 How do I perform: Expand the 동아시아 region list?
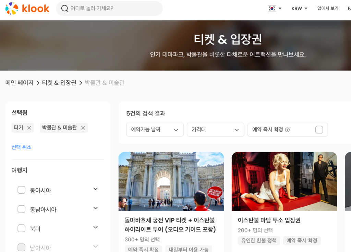(x=96, y=189)
